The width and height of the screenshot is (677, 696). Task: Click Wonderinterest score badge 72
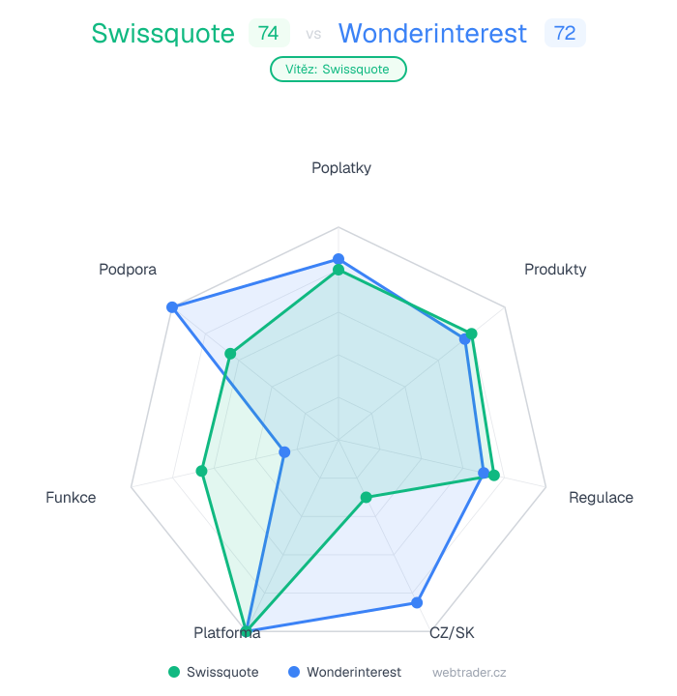pyautogui.click(x=566, y=34)
